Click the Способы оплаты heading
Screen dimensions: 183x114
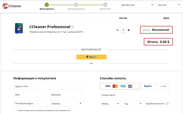(x=113, y=78)
